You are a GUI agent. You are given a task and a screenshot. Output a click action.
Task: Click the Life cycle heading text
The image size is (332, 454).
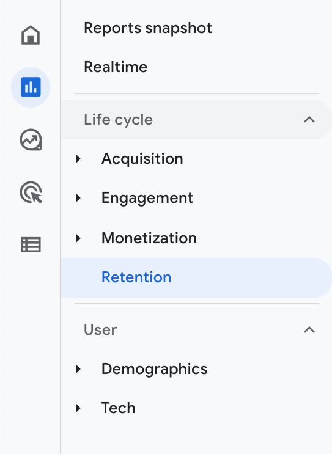coord(118,120)
